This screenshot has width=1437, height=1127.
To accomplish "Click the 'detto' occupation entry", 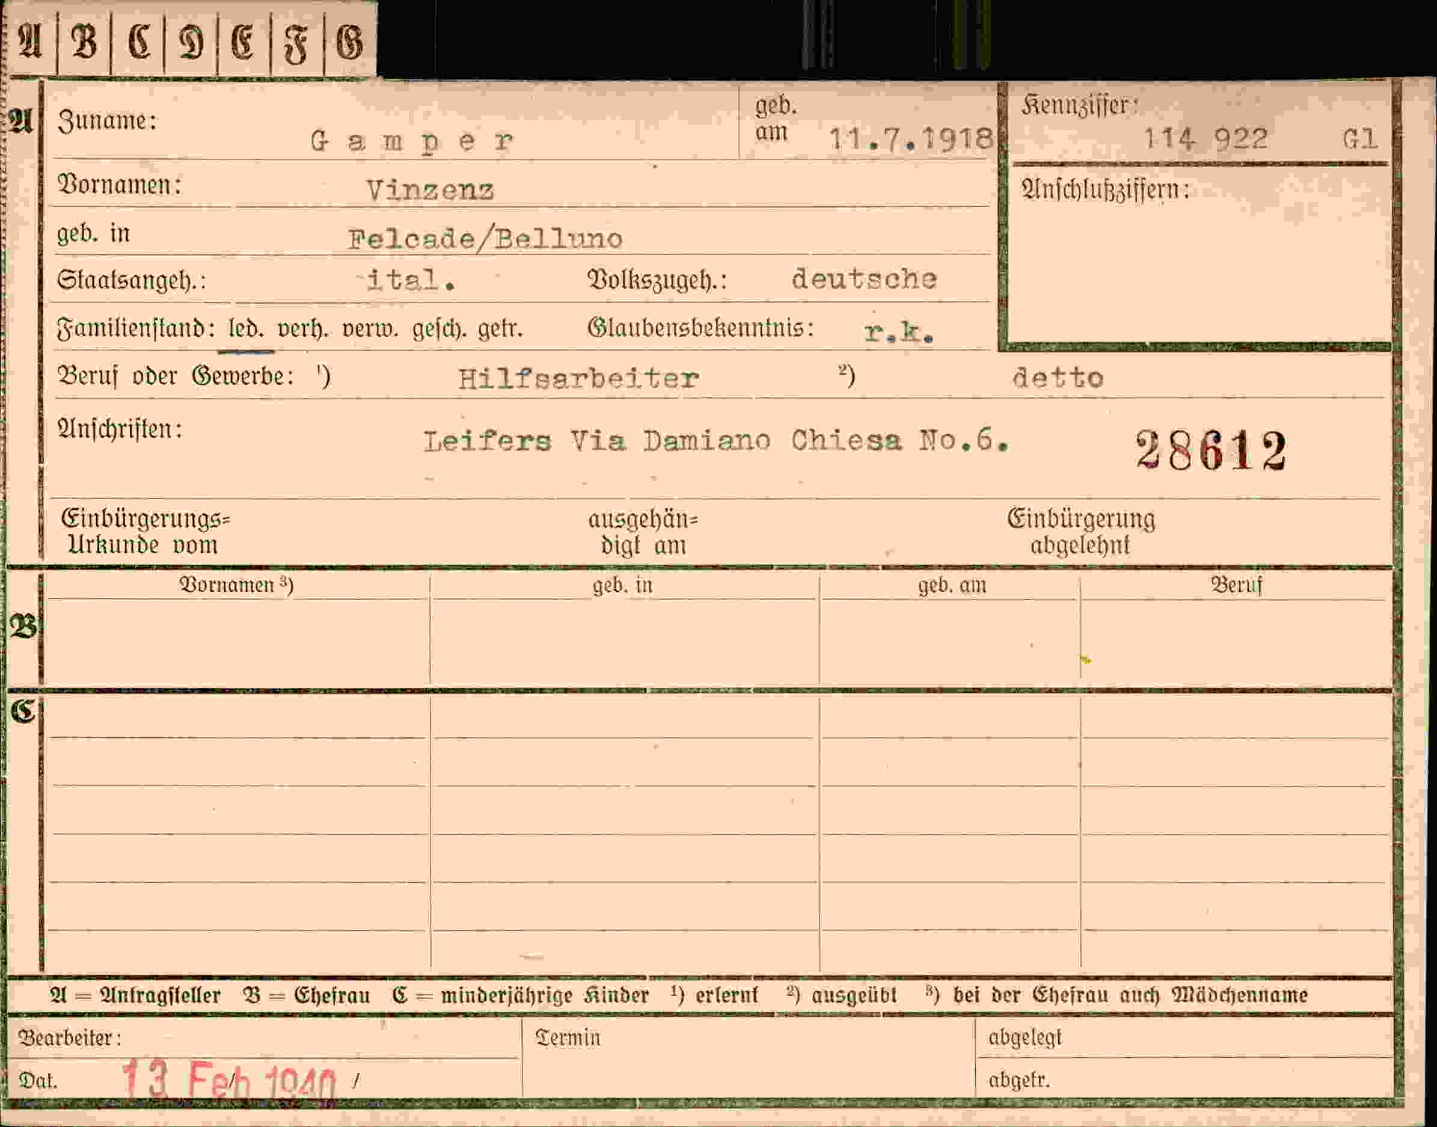I will point(1058,378).
